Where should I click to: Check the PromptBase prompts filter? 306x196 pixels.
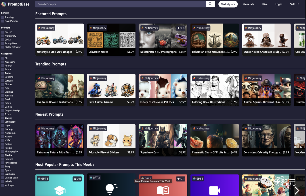click(x=3, y=44)
